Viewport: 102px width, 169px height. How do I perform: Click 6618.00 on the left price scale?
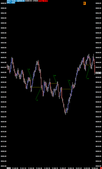click(4, 127)
